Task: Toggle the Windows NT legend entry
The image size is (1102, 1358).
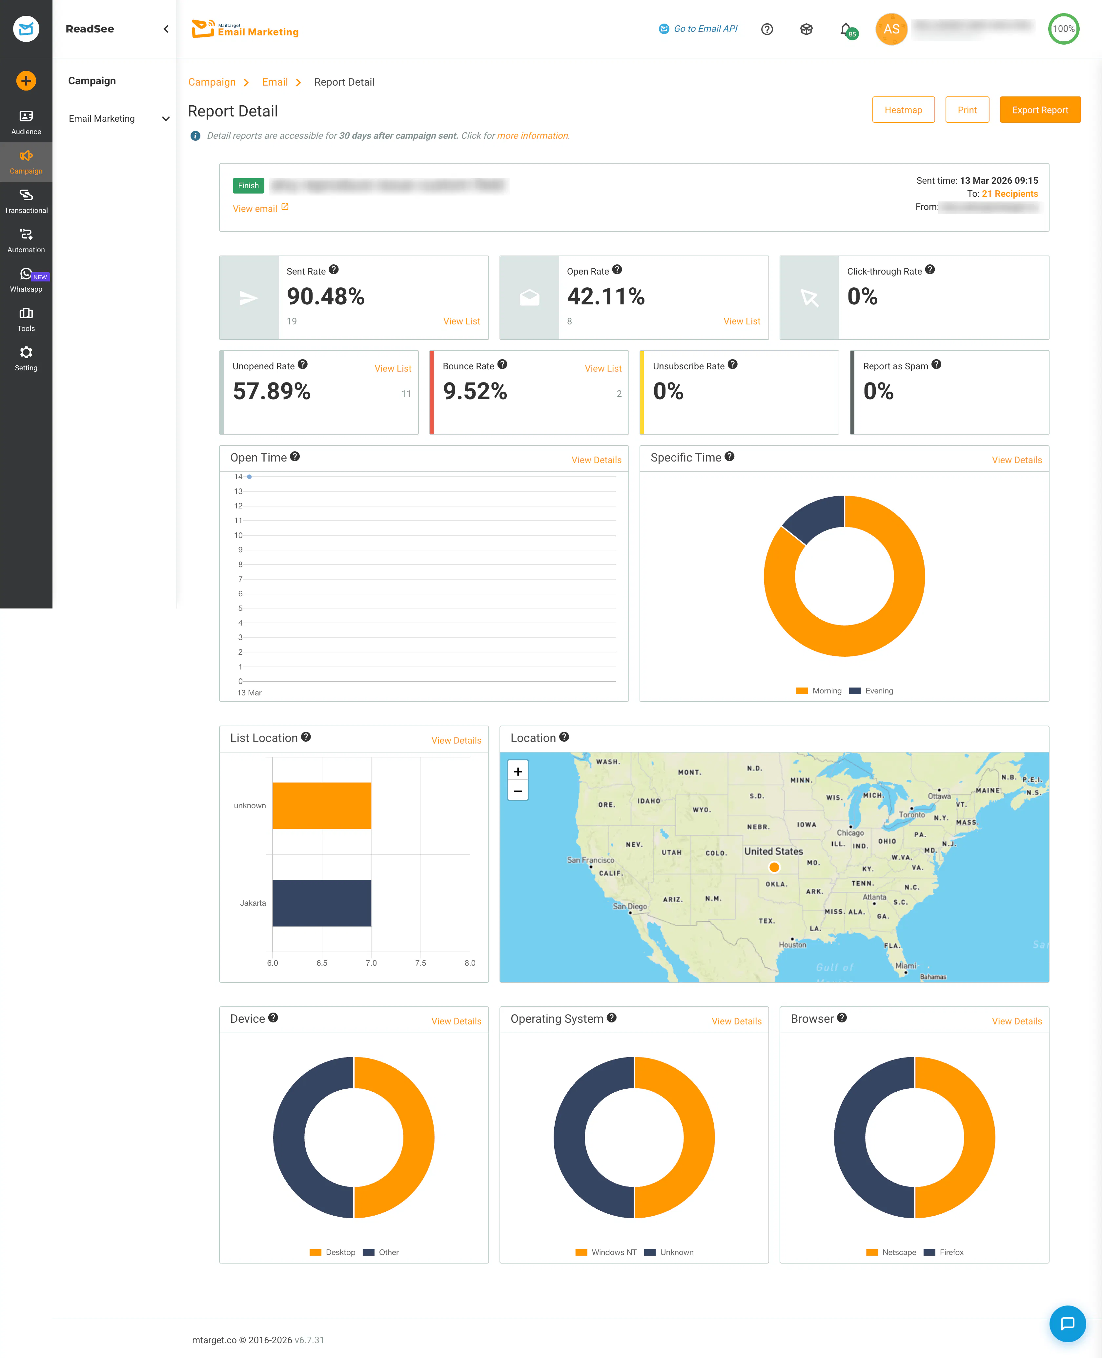Action: pos(606,1253)
